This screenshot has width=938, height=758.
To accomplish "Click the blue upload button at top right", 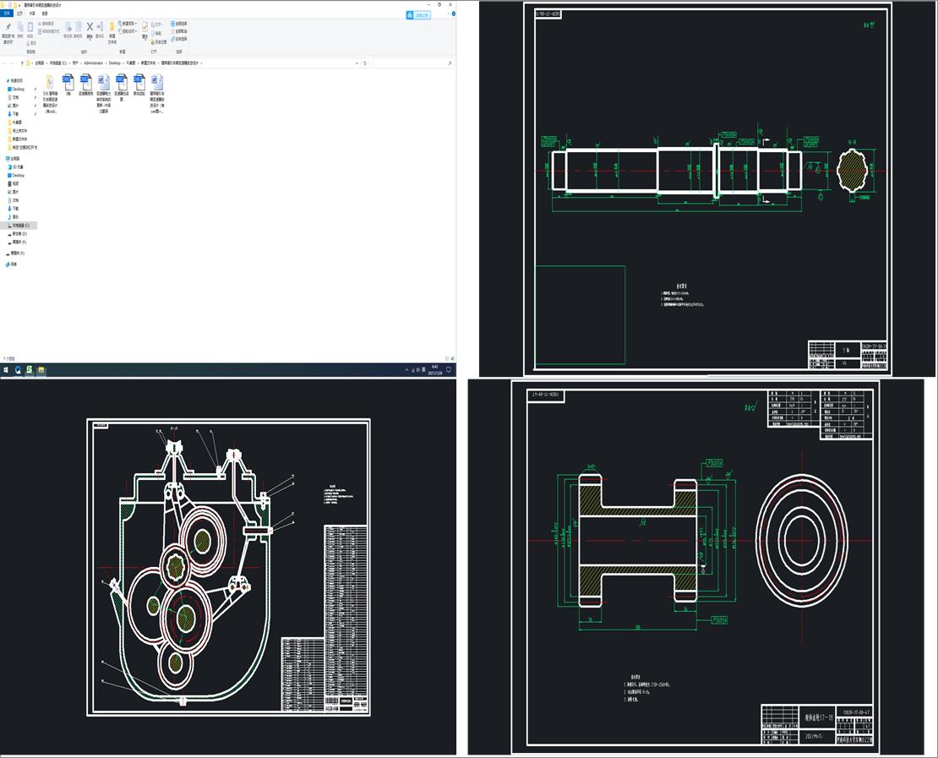I will 418,14.
